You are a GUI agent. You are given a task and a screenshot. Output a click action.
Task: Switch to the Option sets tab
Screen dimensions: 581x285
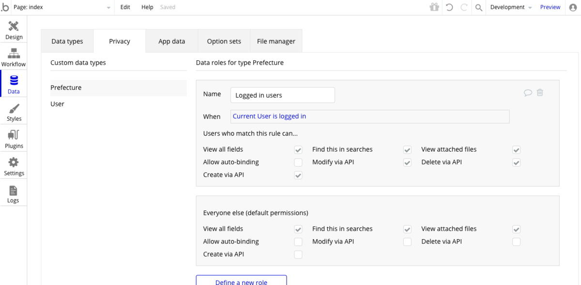(224, 42)
